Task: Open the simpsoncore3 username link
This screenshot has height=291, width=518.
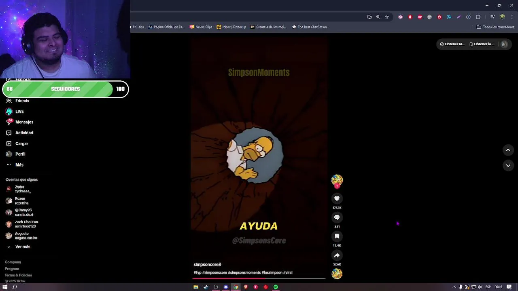Action: point(207,265)
